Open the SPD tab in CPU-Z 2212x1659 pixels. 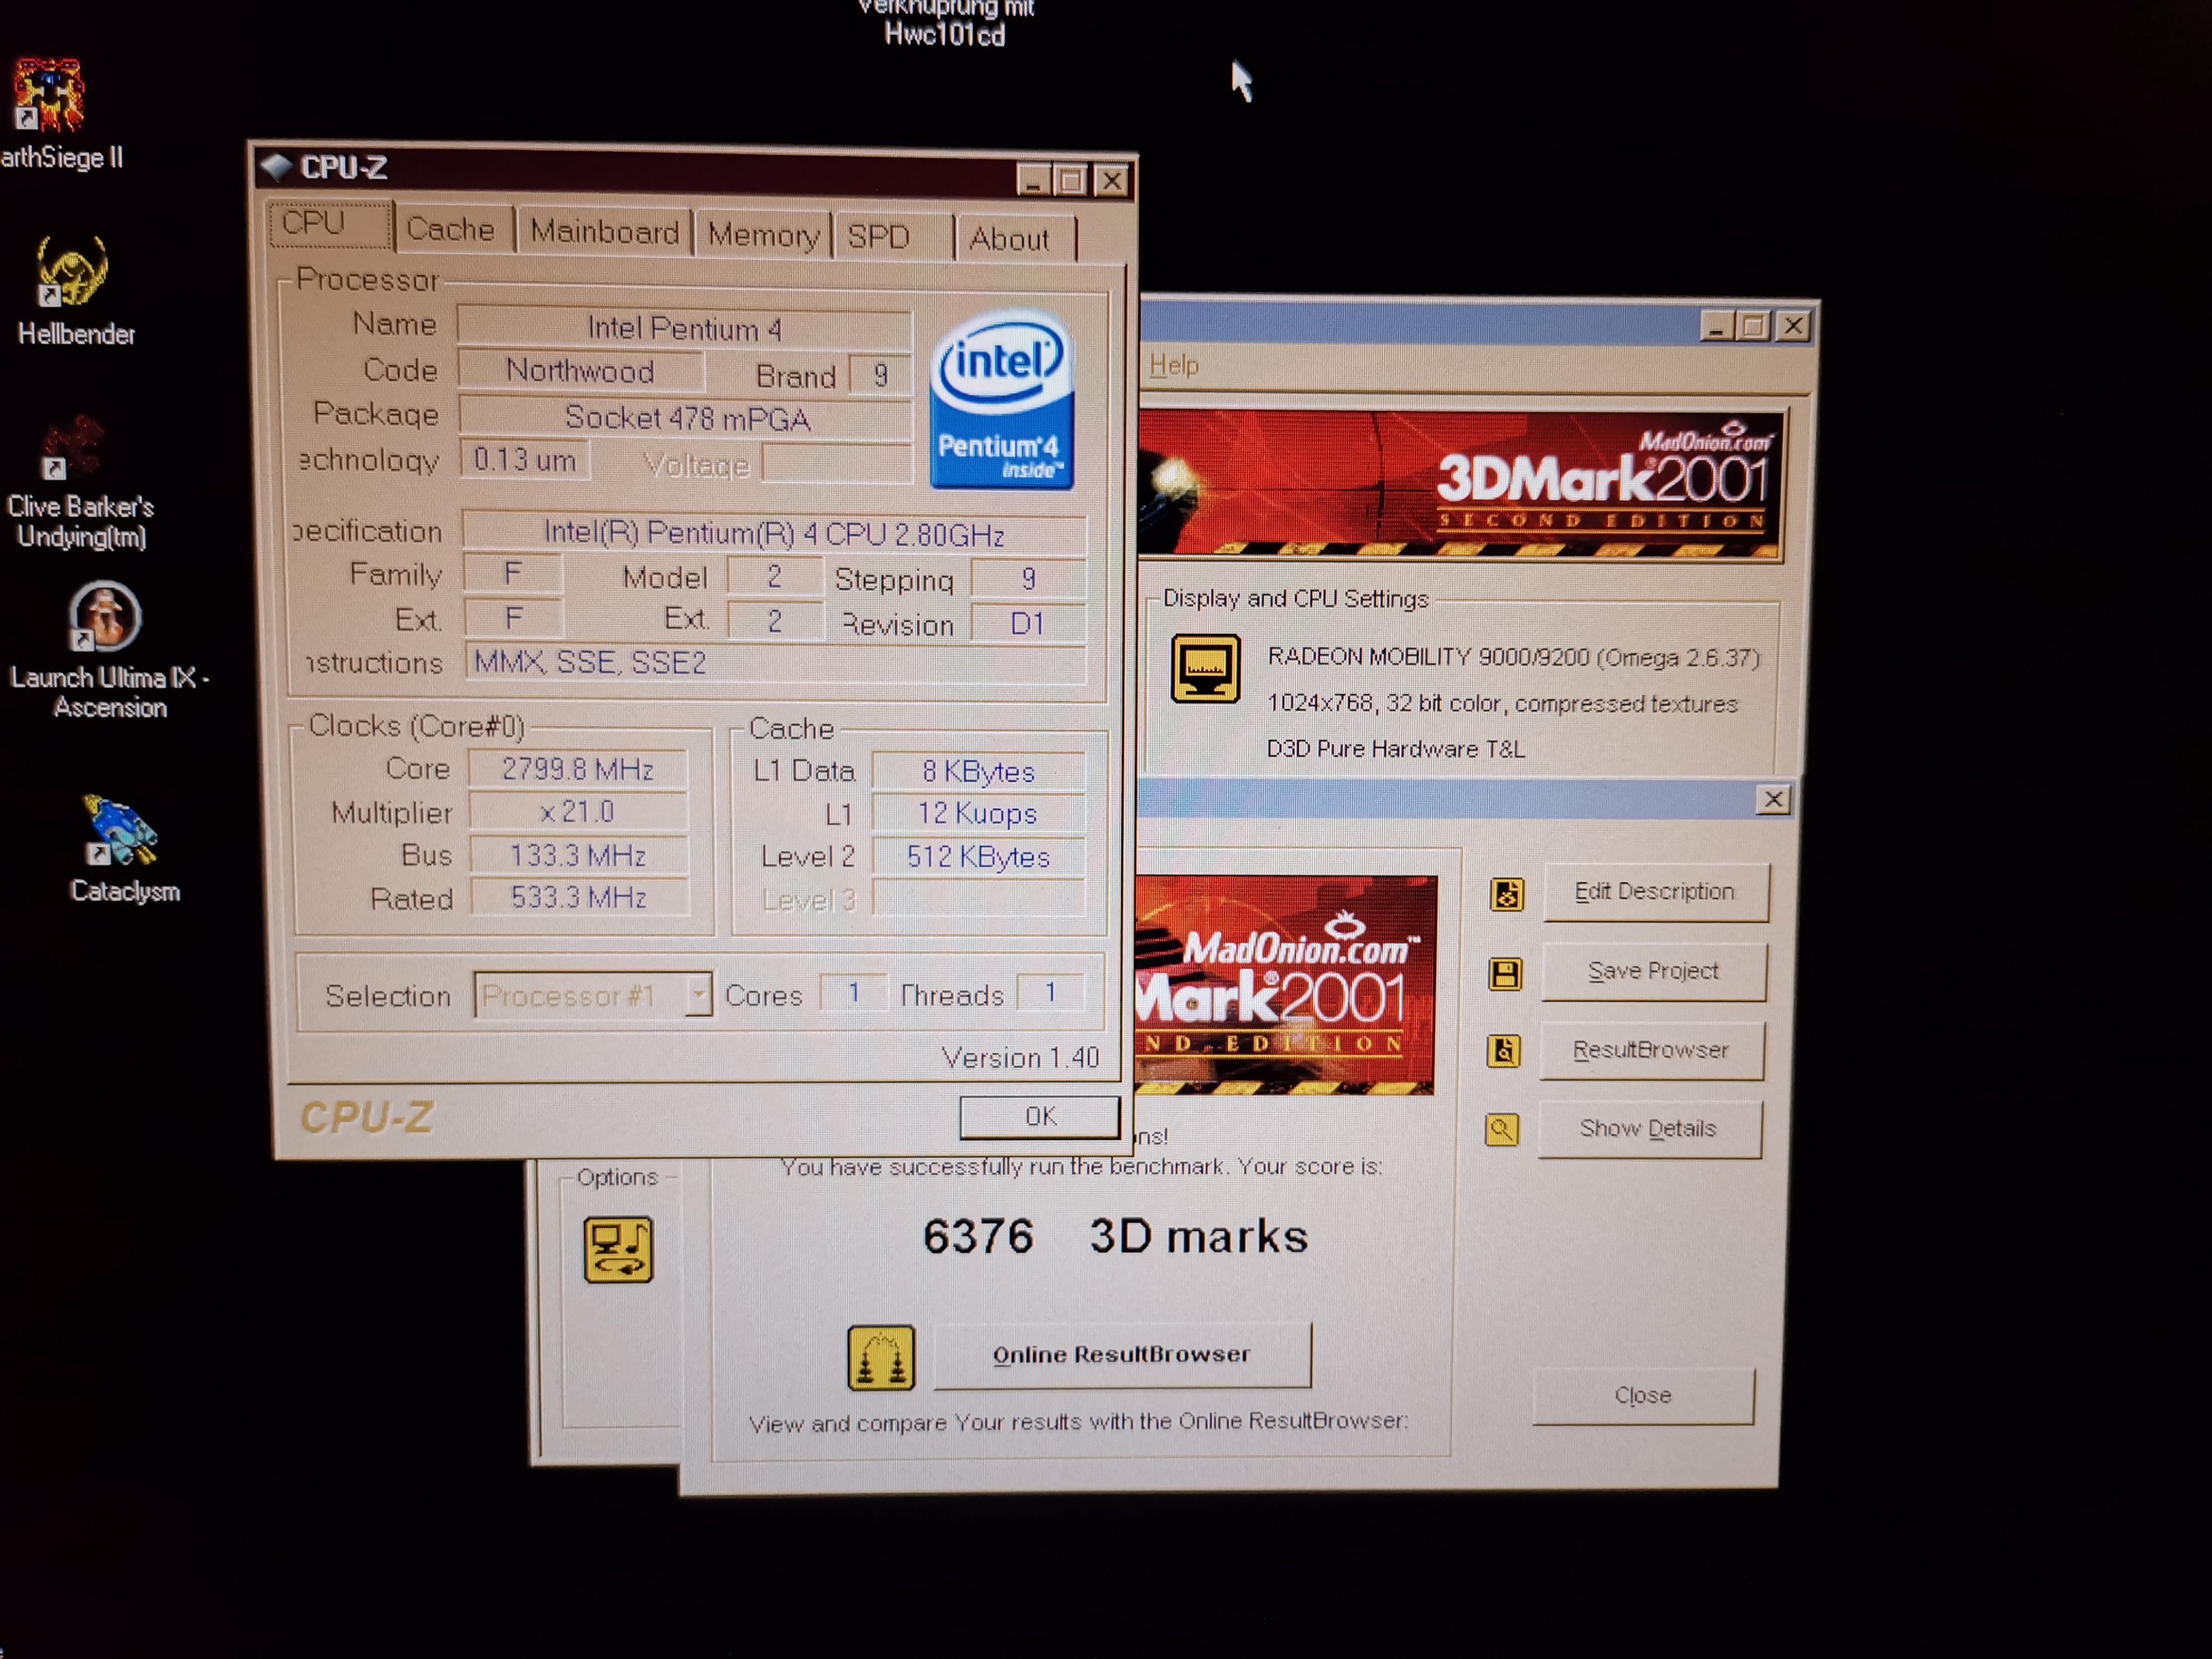(879, 237)
